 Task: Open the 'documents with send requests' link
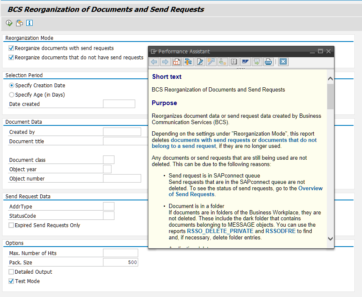click(x=210, y=140)
